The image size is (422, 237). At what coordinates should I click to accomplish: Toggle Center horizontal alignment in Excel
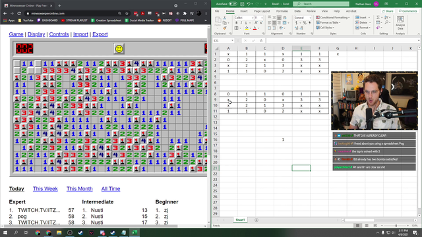pyautogui.click(x=274, y=22)
